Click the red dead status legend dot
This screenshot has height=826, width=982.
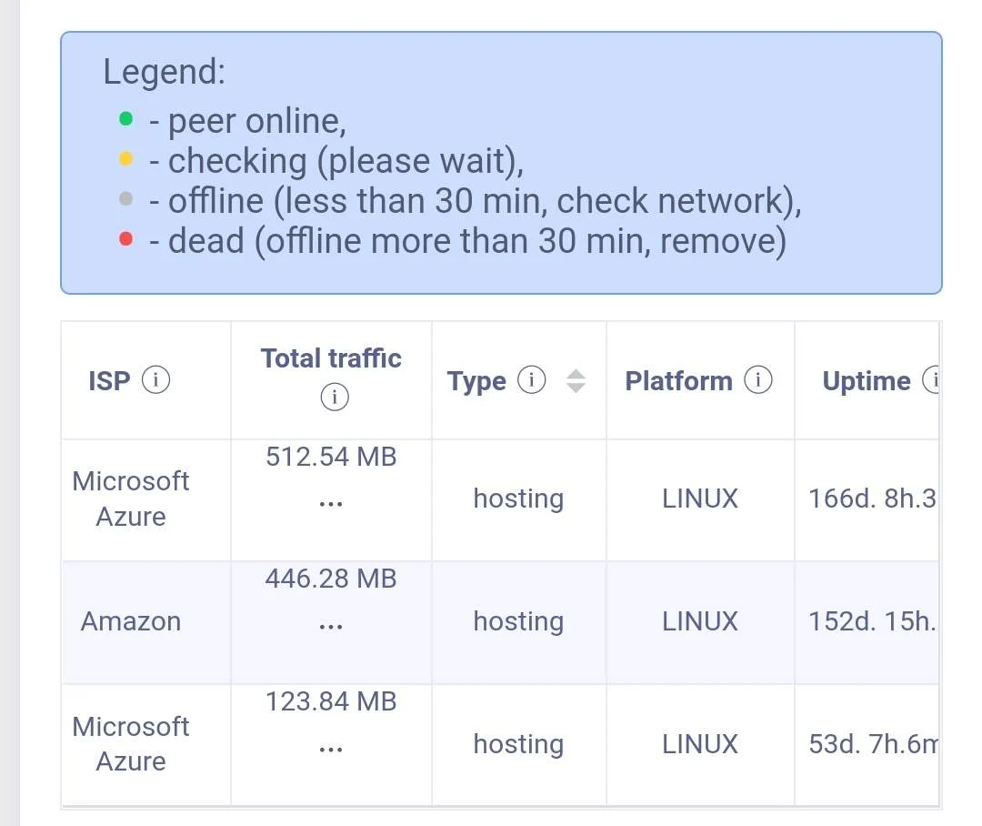pos(125,238)
